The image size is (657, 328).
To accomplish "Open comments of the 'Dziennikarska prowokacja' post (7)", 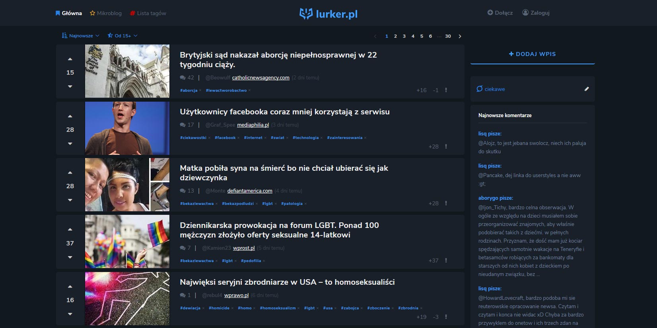I will pos(185,248).
